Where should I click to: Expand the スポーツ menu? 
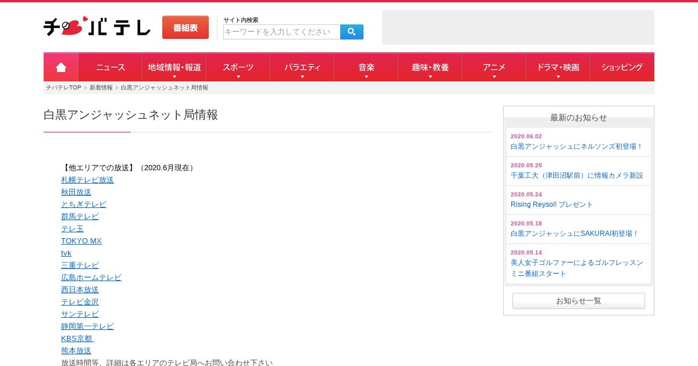(238, 67)
